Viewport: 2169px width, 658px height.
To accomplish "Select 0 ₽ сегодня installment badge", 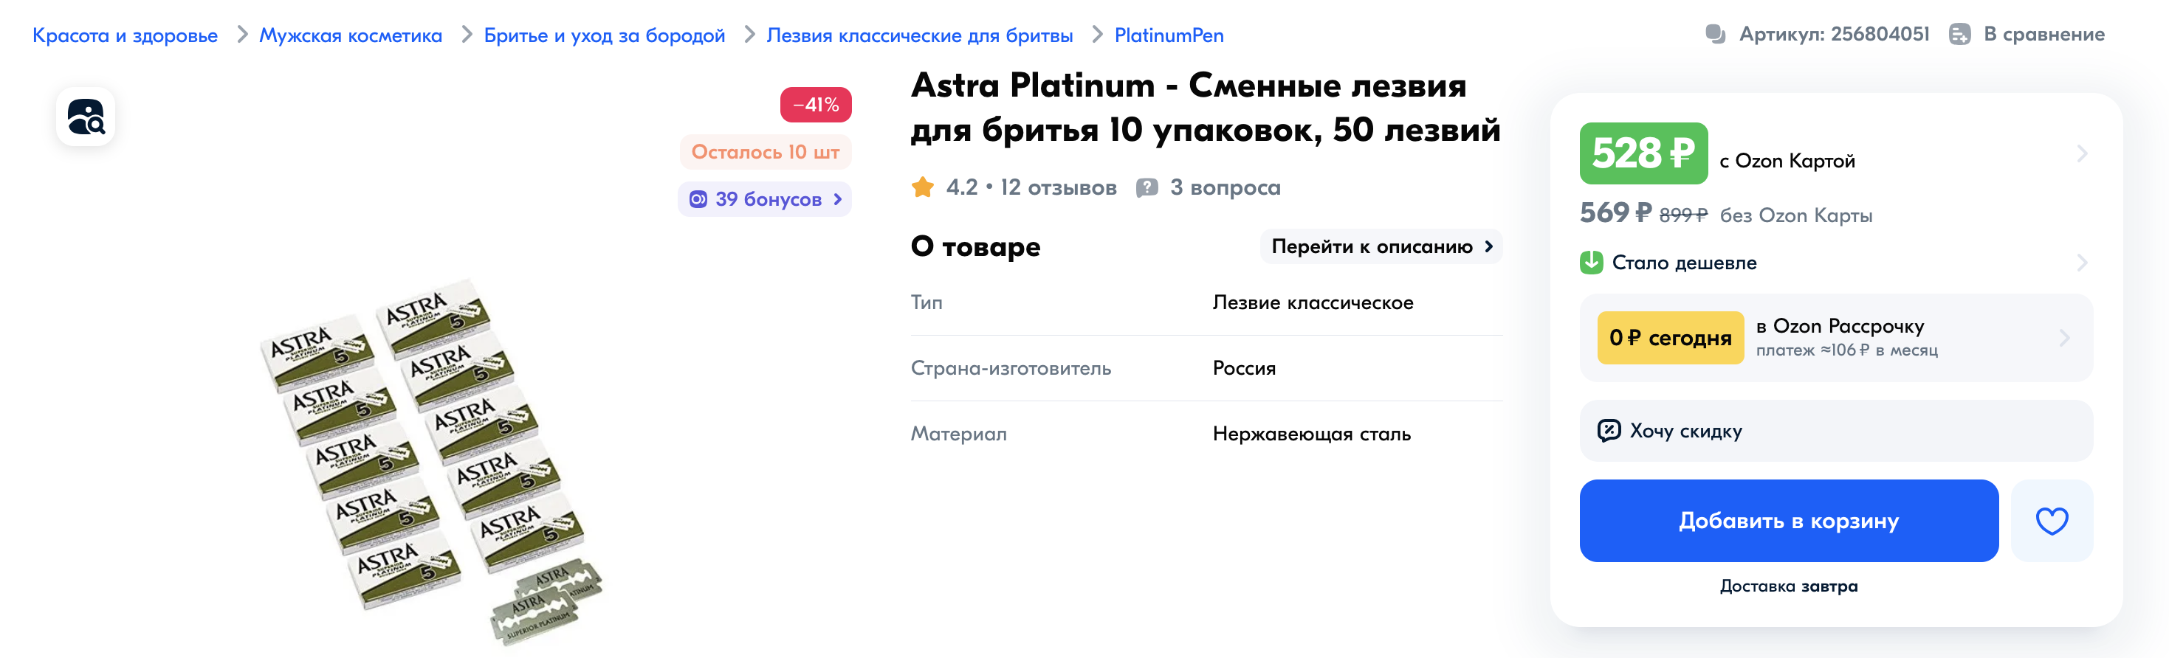I will pos(1670,339).
